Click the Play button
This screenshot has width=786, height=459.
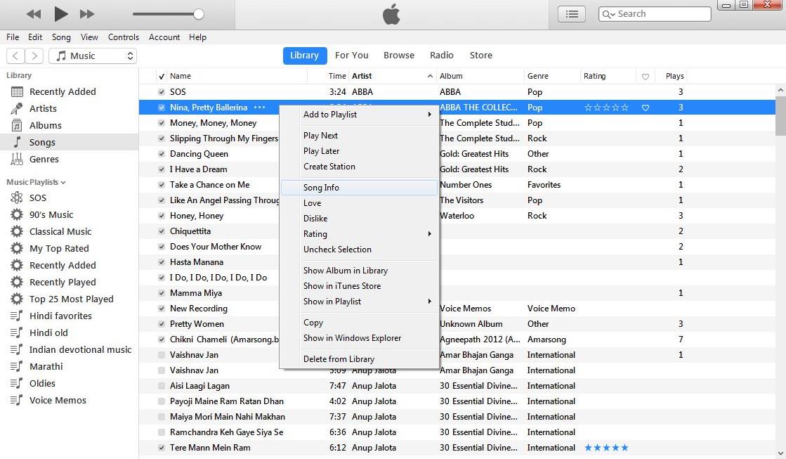point(60,14)
